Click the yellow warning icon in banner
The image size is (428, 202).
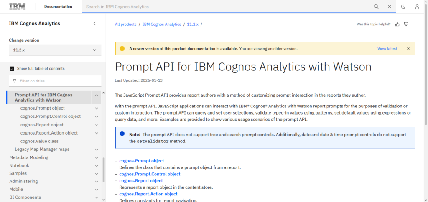122,49
